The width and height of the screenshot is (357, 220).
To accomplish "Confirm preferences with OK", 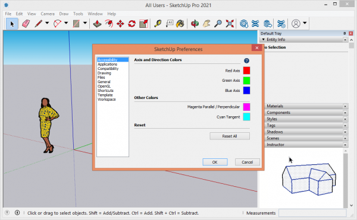I will coord(215,162).
